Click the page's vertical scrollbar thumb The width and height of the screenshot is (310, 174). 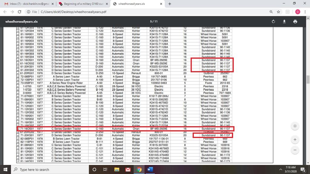coord(308,79)
